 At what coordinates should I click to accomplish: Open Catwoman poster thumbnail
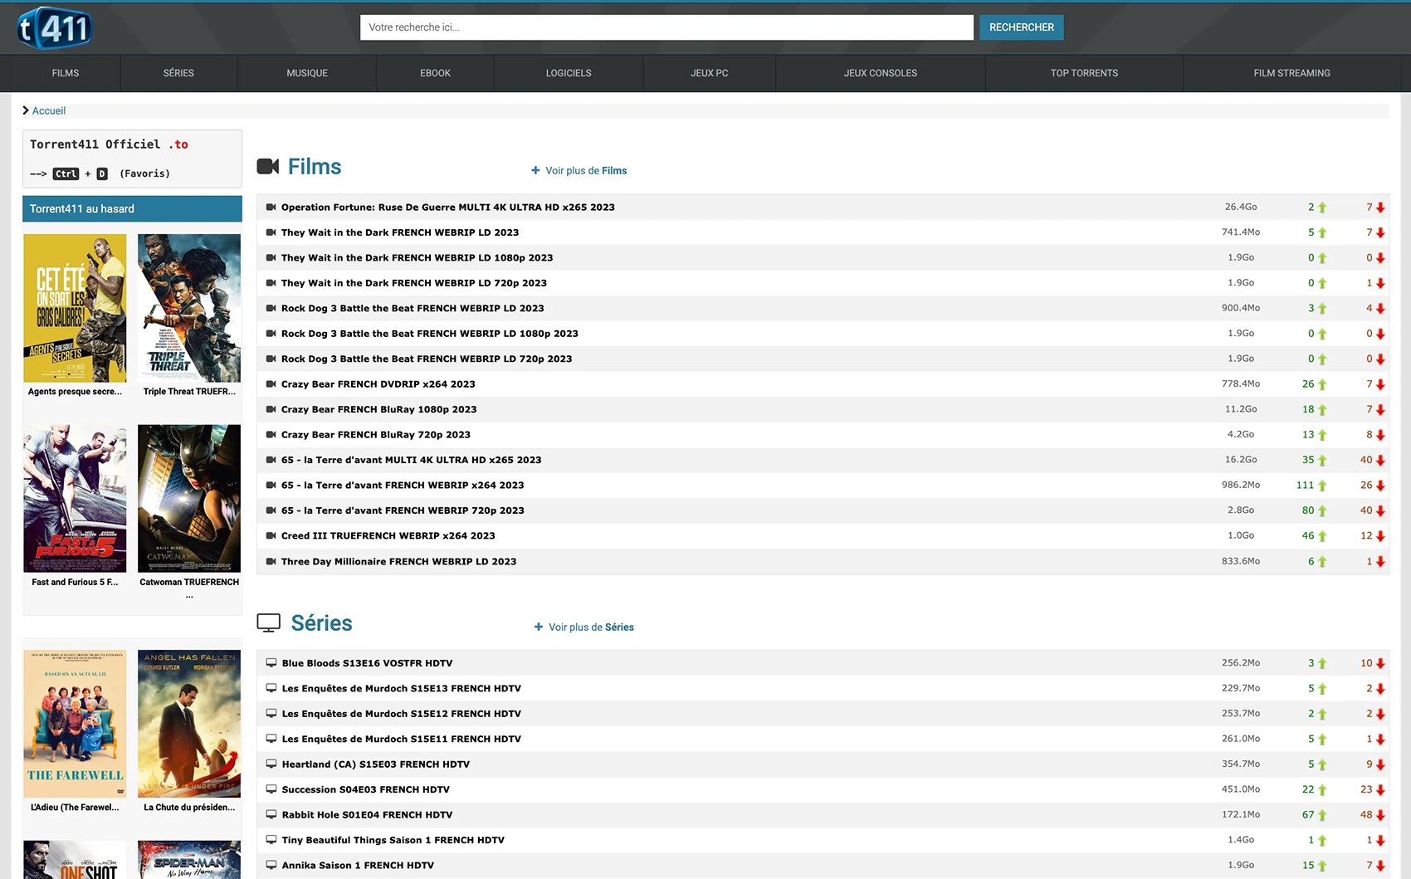(x=189, y=499)
